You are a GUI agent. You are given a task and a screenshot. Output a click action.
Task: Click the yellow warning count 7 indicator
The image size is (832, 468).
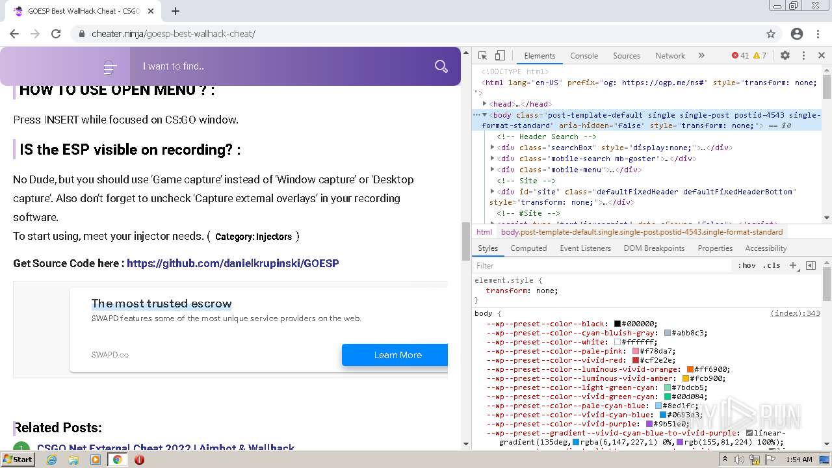[x=760, y=56]
